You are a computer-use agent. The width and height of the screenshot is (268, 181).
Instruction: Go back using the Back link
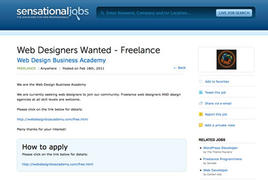pyautogui.click(x=180, y=68)
